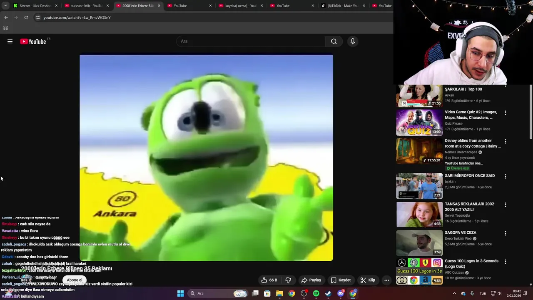
Task: Focus the YouTube Ara search field
Action: coord(251,41)
